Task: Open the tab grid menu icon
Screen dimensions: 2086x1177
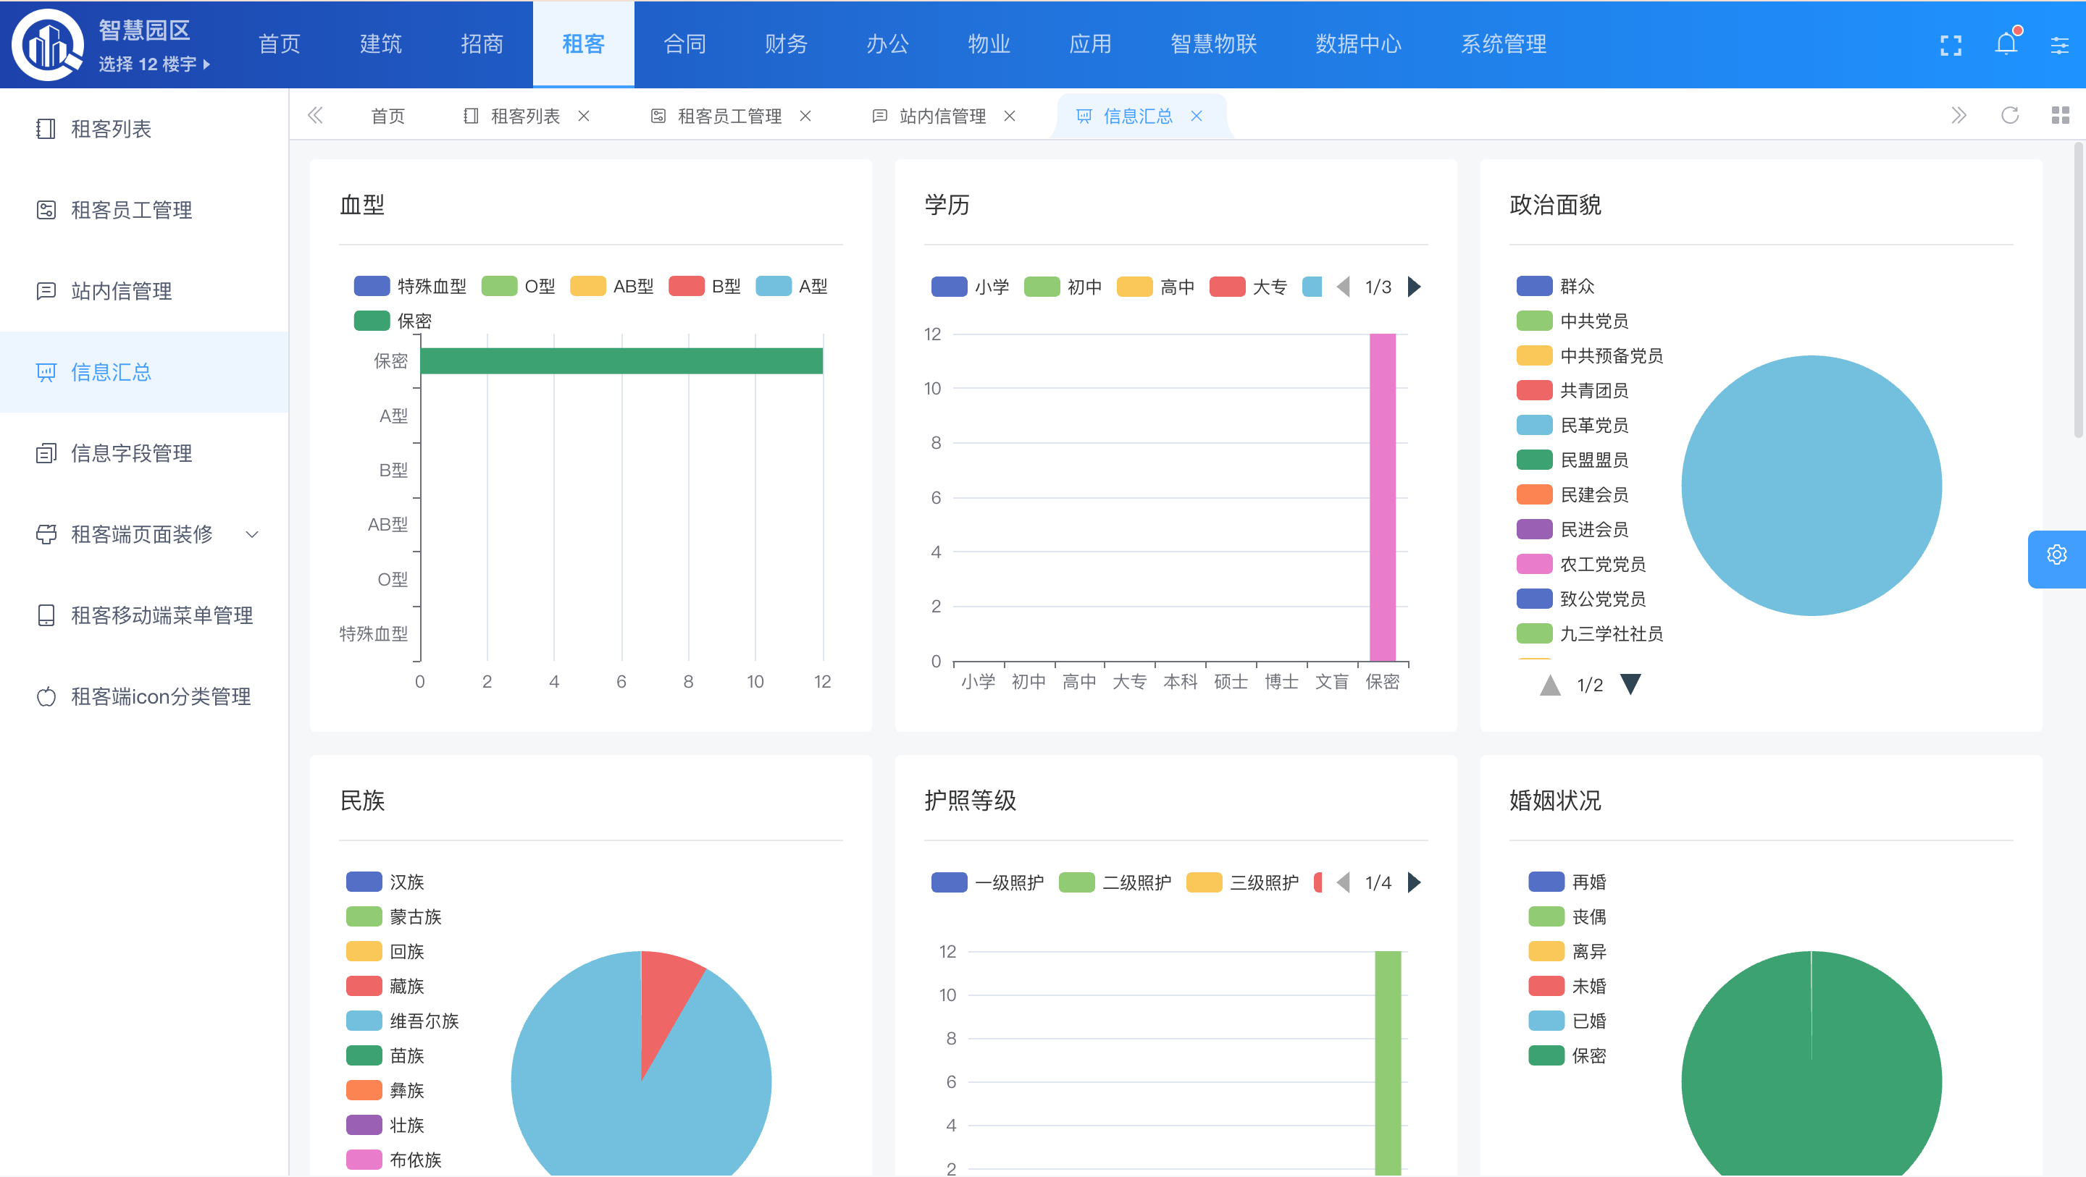Action: [2059, 116]
